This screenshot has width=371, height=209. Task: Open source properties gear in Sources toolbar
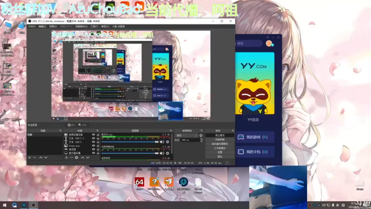[77, 157]
